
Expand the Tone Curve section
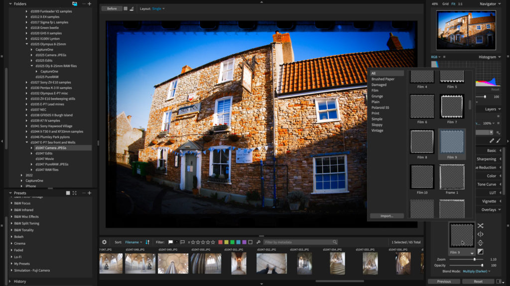click(500, 185)
